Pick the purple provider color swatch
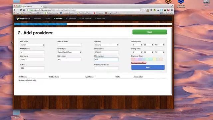213x120 pixels. point(140,59)
